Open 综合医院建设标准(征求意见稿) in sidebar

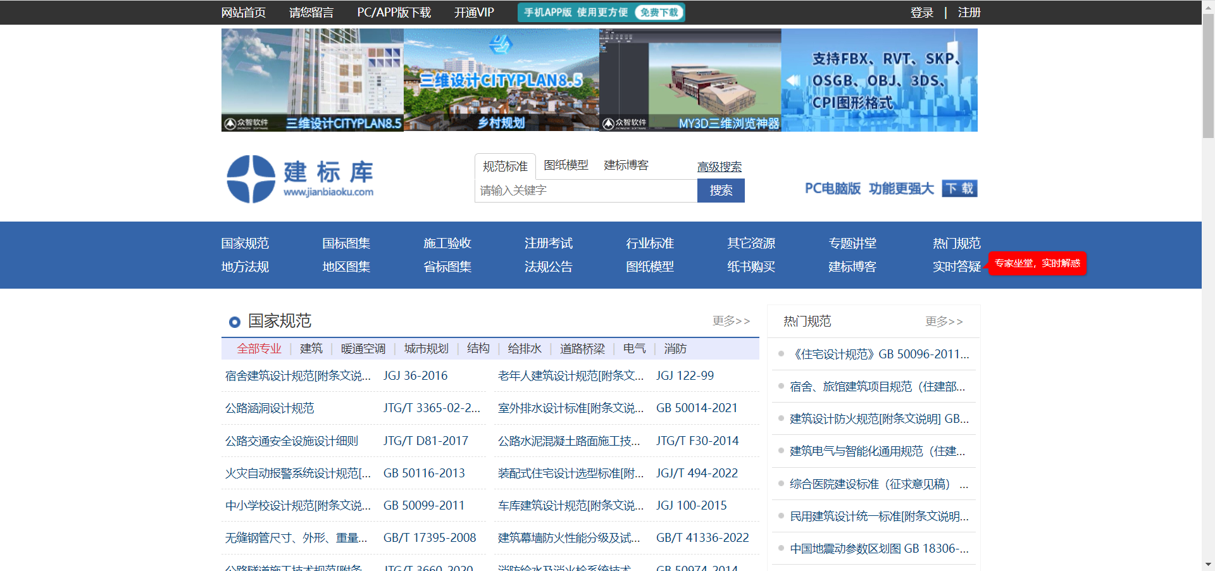click(880, 484)
